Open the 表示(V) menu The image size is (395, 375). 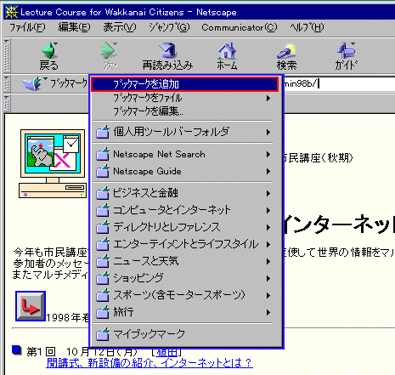[x=120, y=27]
